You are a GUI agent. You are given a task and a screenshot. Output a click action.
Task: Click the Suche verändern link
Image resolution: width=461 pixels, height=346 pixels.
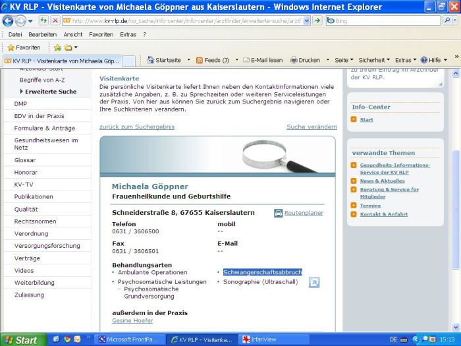point(312,127)
